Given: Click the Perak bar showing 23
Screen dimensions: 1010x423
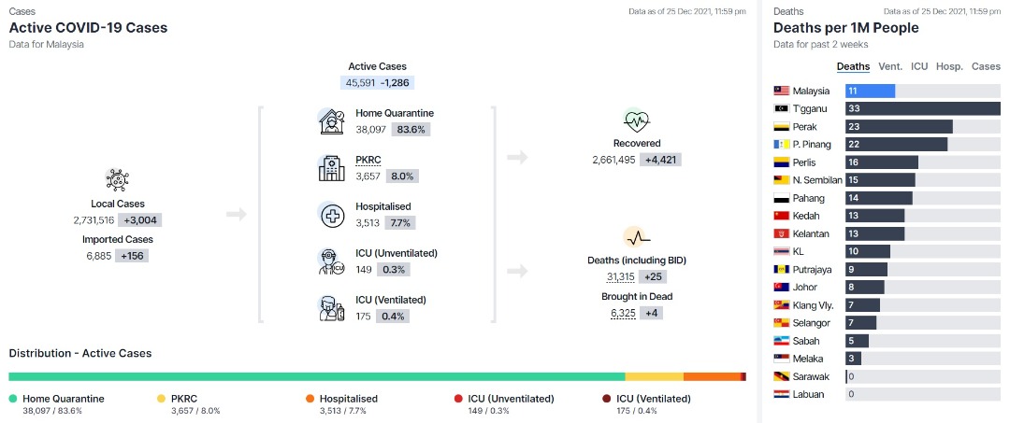Looking at the screenshot, I should (900, 127).
